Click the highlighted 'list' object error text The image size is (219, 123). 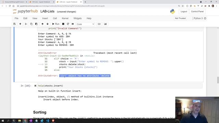click(85, 76)
